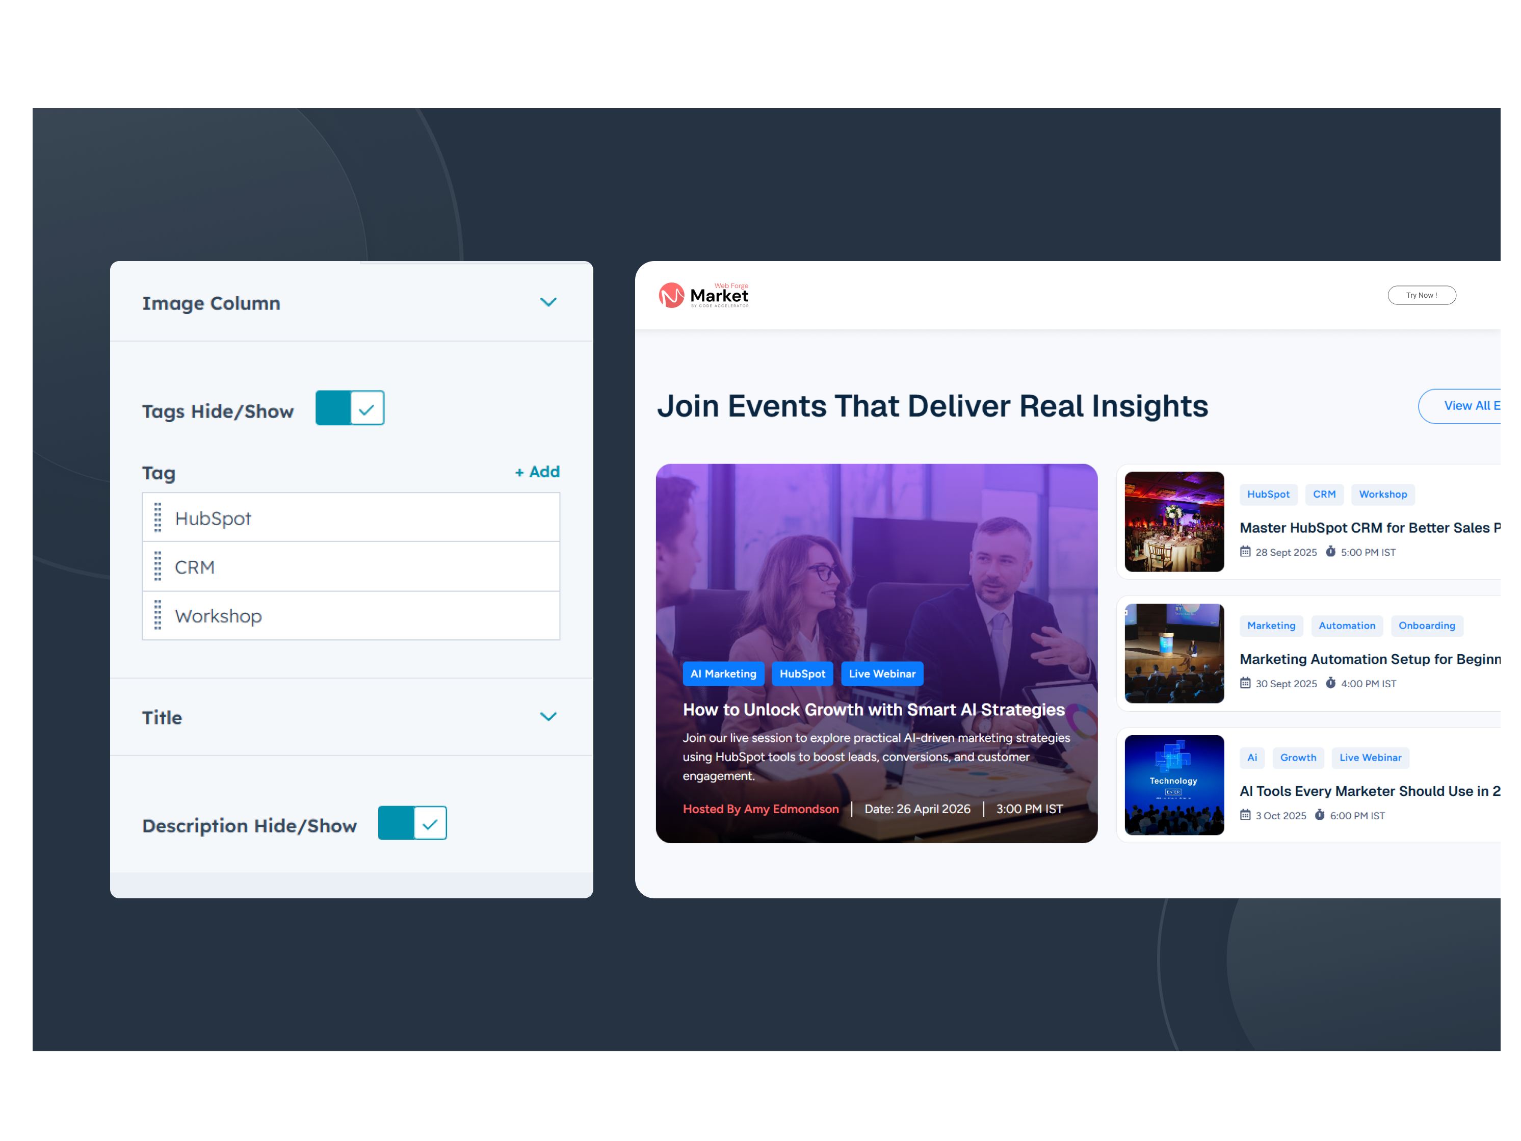This screenshot has height=1141, width=1521.
Task: Click the HubSpot tag on featured event
Action: [x=802, y=674]
